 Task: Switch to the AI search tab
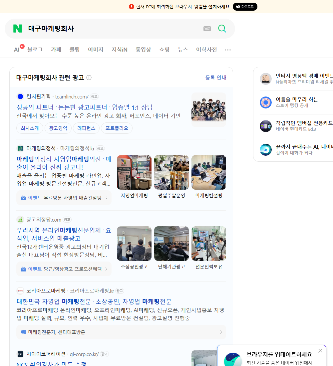point(17,50)
